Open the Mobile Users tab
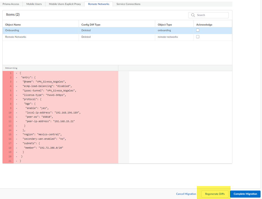This screenshot has height=199, width=262. click(34, 4)
